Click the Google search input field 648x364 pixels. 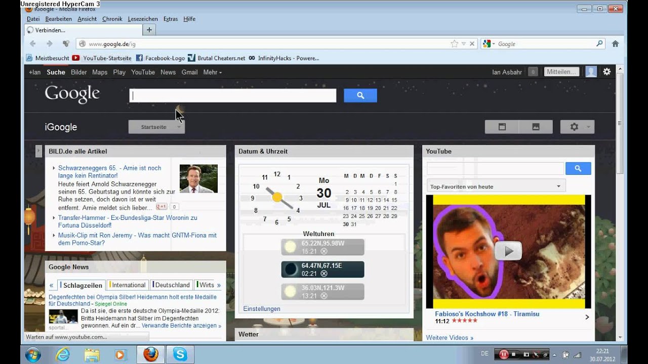point(233,96)
